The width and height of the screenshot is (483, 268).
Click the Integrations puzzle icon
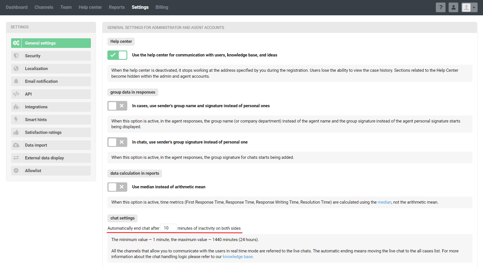16,107
